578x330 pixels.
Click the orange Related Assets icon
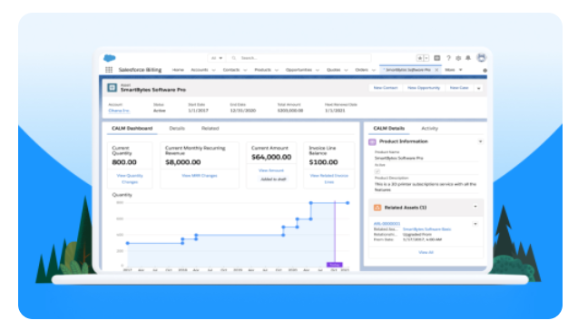tap(377, 208)
